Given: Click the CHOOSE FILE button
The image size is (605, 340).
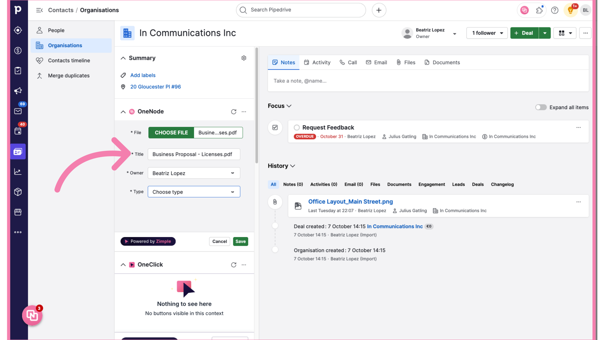Looking at the screenshot, I should [x=171, y=133].
